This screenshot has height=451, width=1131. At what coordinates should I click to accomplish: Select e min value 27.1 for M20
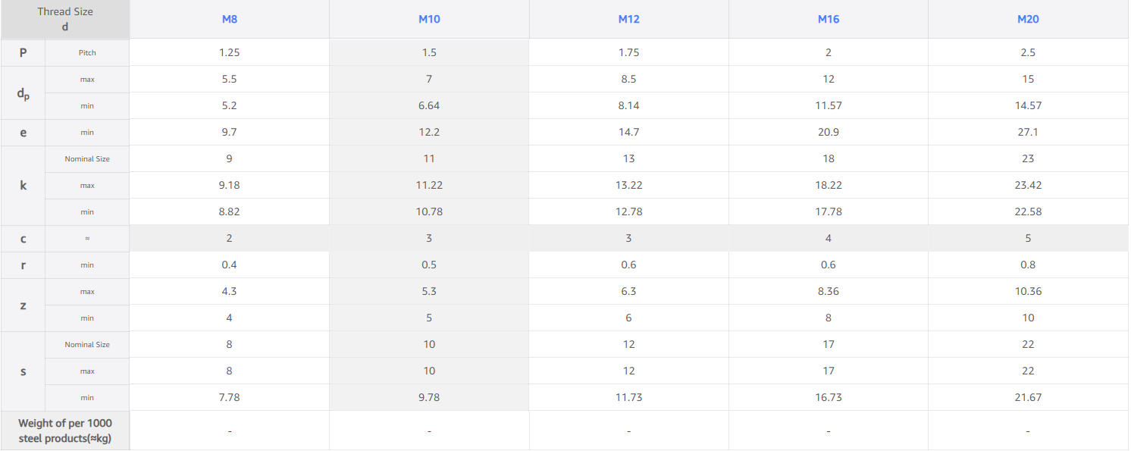pos(1028,132)
